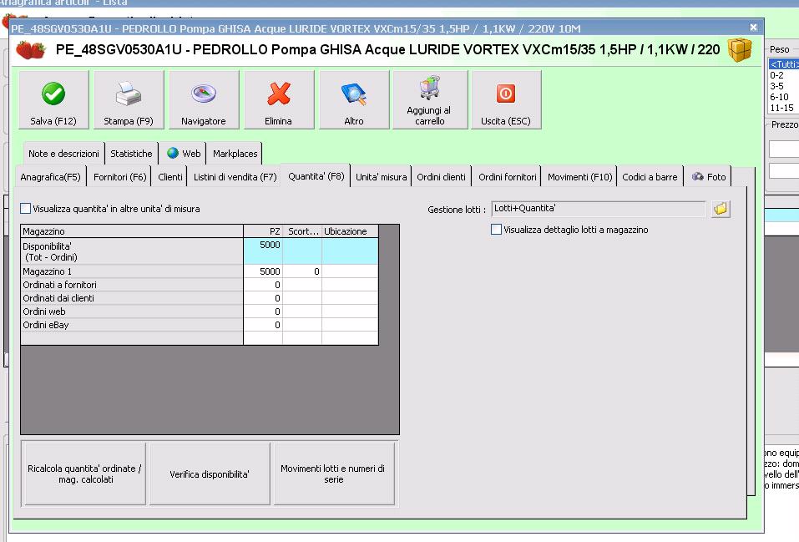
Task: Select the Ordinati a fornitori row label
Action: (x=131, y=285)
